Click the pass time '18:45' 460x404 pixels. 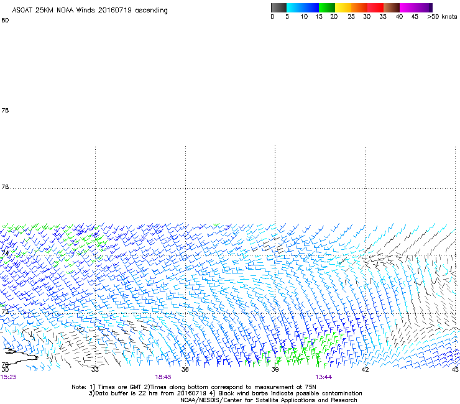pos(163,377)
